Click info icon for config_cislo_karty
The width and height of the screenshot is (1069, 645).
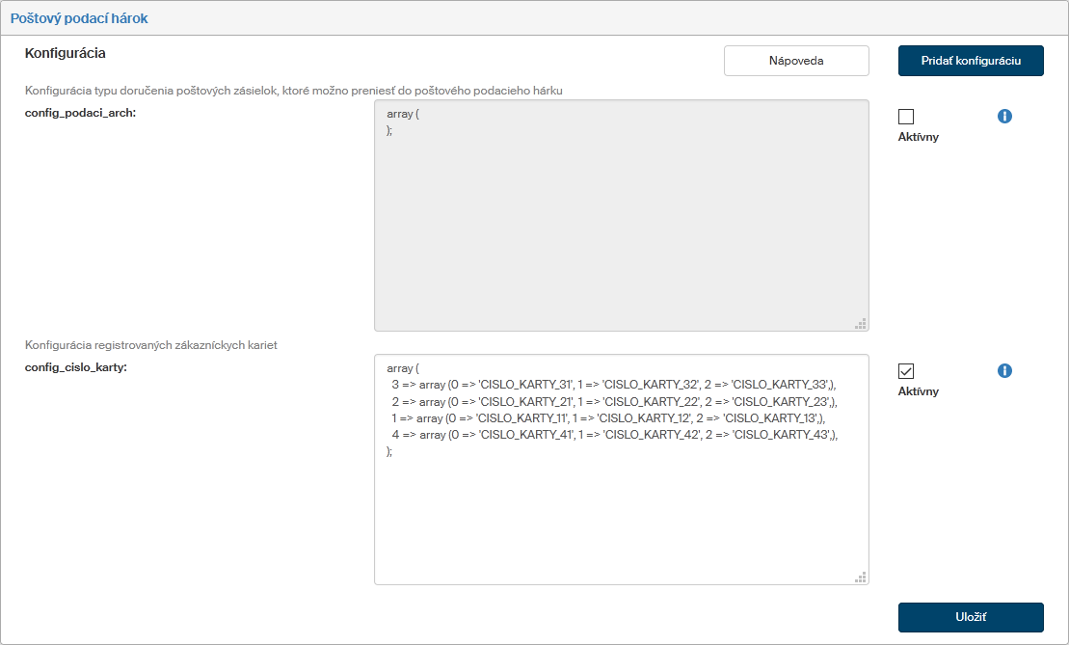click(1004, 371)
